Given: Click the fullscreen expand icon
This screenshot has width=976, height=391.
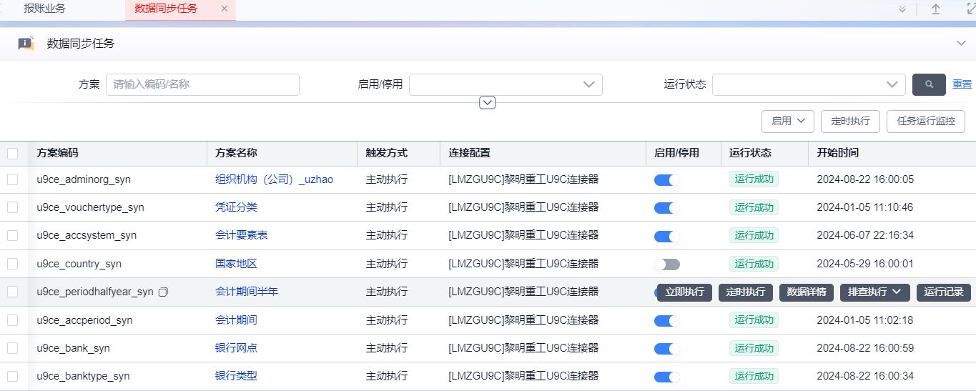Looking at the screenshot, I should click(x=970, y=9).
